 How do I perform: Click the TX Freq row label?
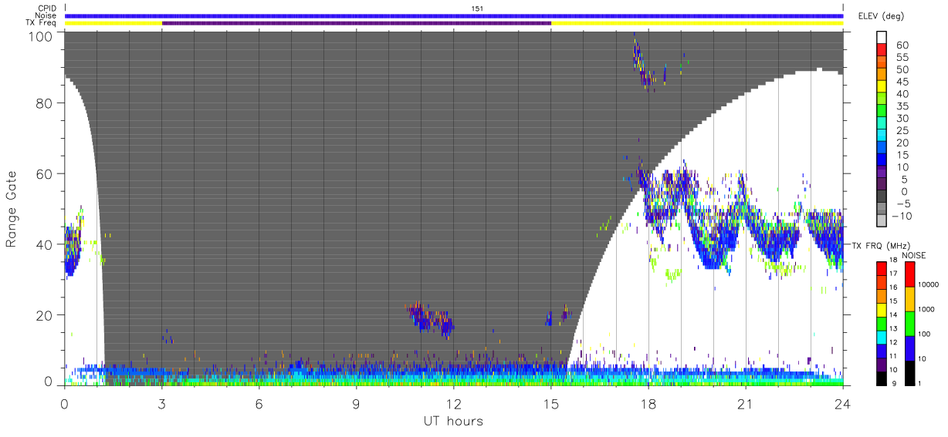pos(42,22)
